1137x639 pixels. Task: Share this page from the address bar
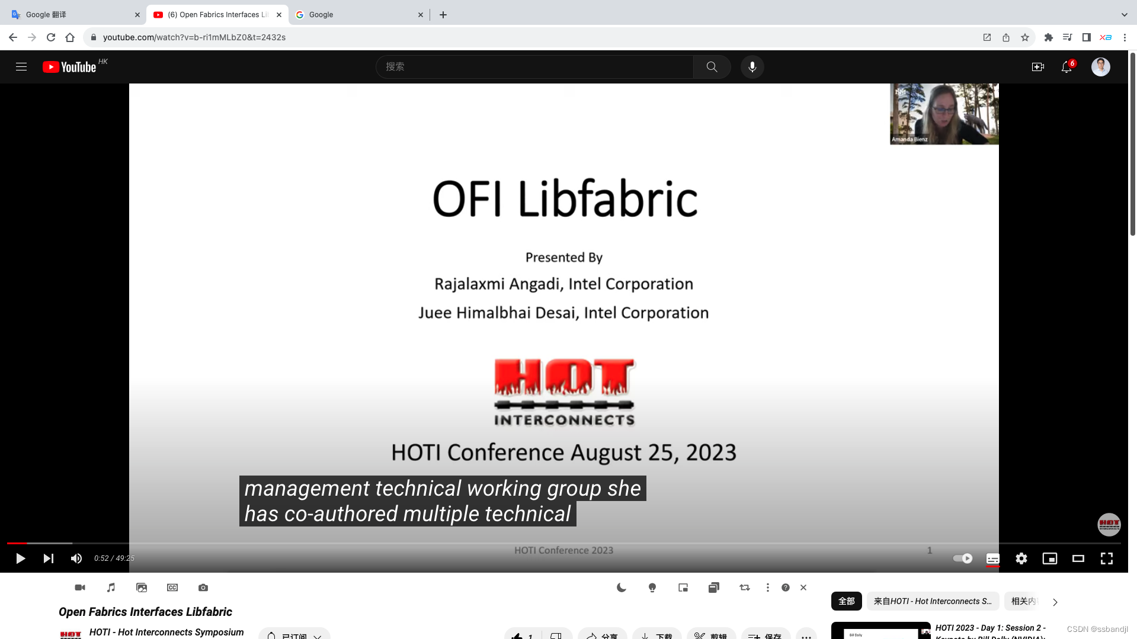[x=1006, y=37]
